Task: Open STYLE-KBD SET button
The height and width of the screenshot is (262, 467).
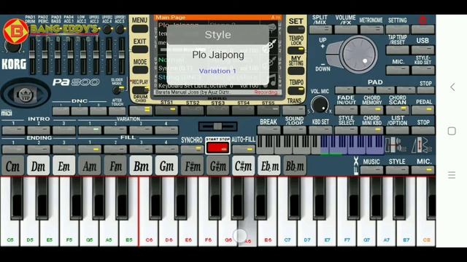Action: click(x=423, y=70)
